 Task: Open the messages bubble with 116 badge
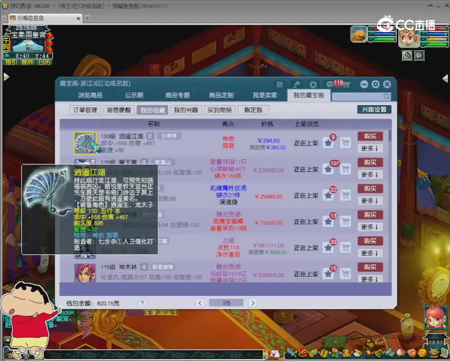click(x=329, y=84)
